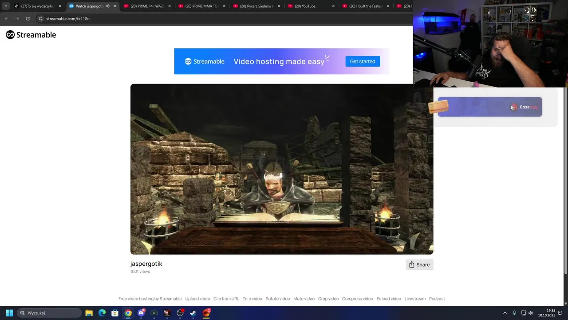Switch to Google Chrome in the taskbar
The height and width of the screenshot is (320, 568).
[128, 313]
